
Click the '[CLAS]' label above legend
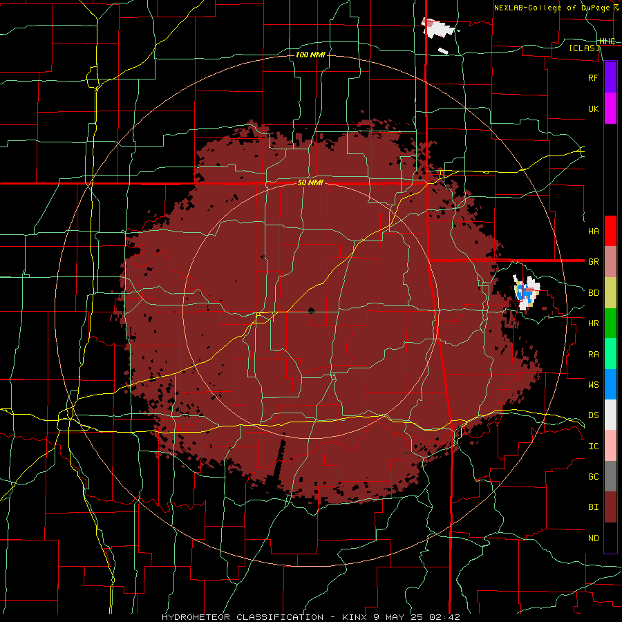pos(585,48)
